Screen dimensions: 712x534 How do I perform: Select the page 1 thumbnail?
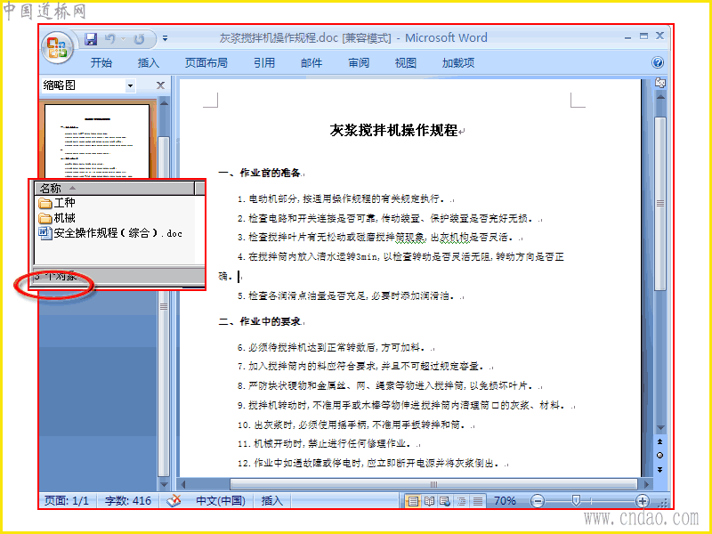97,141
